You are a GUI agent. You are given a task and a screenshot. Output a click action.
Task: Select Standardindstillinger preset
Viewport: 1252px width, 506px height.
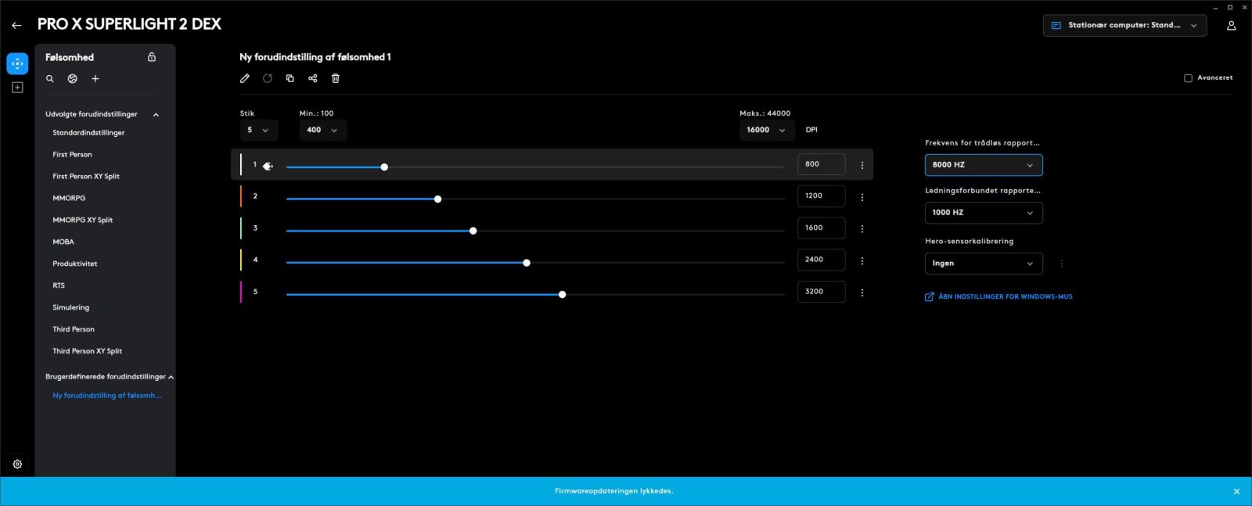(88, 133)
